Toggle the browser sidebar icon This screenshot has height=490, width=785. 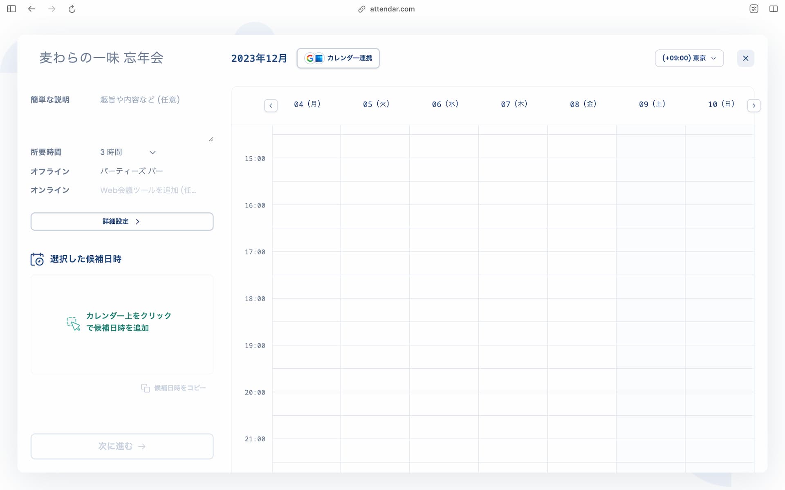tap(11, 9)
